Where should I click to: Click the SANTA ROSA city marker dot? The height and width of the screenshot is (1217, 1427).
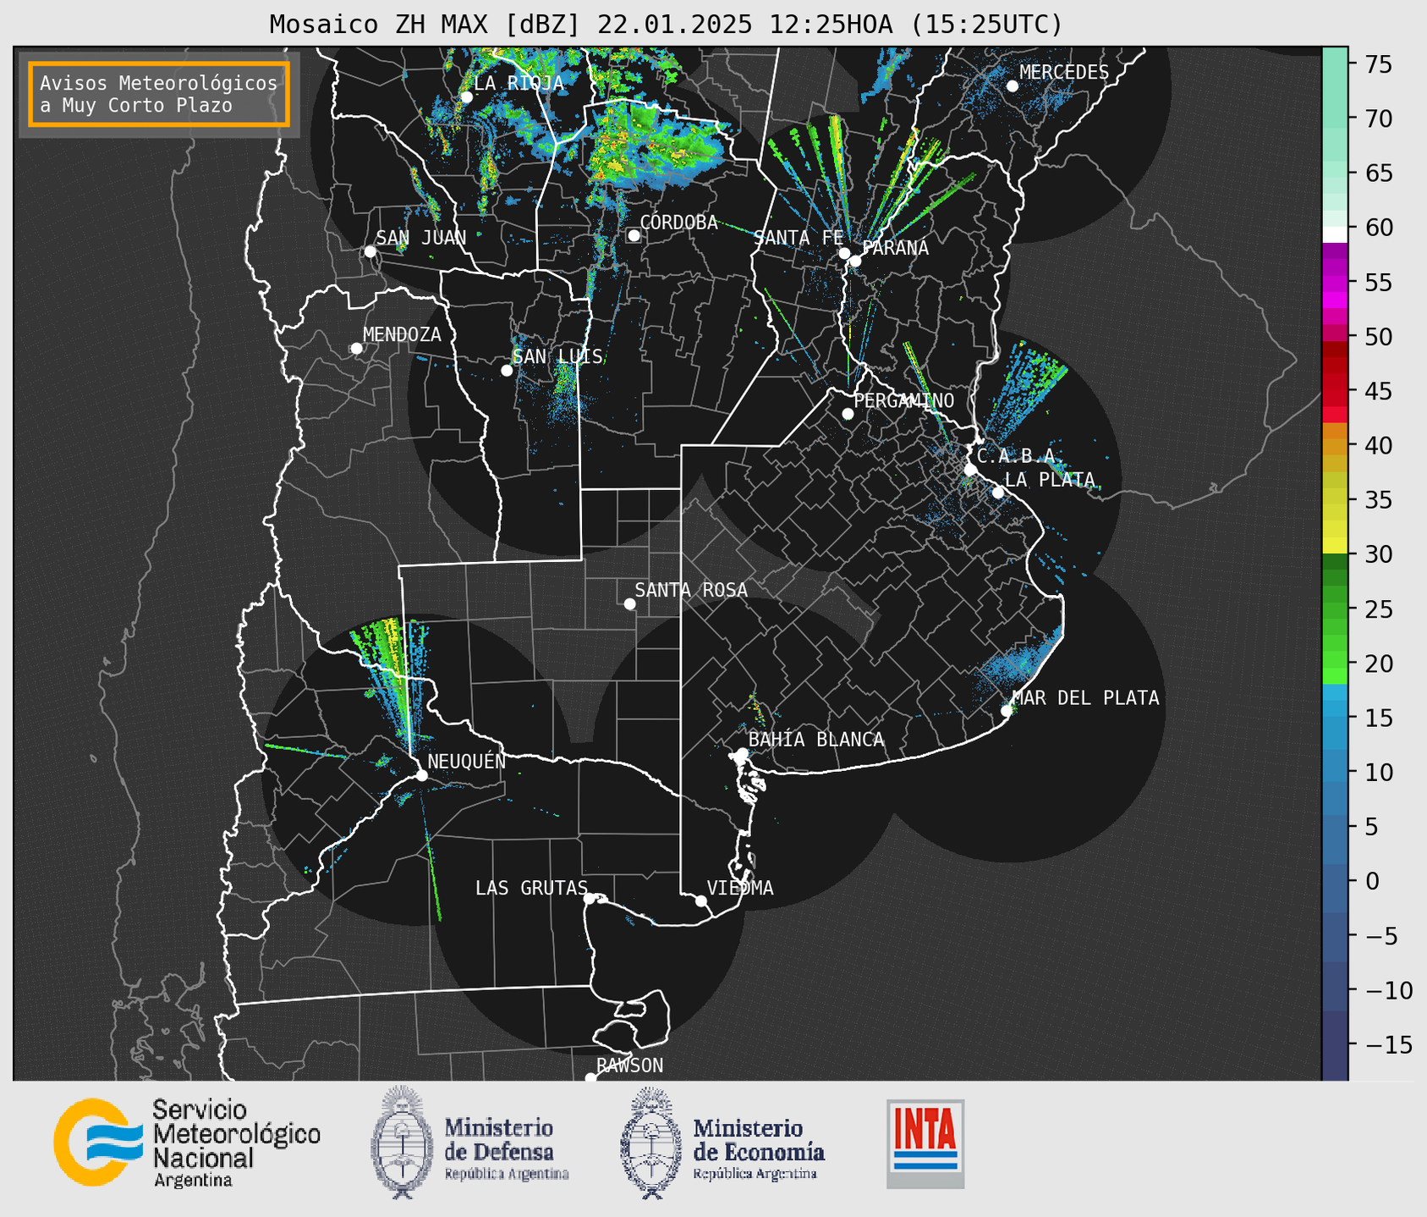(629, 604)
